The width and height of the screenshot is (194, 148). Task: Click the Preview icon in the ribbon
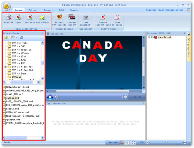(9, 17)
